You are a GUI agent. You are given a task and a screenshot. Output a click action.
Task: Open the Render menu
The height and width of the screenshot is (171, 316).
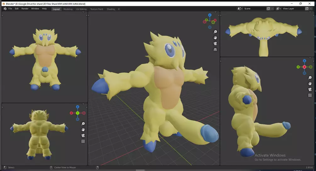coord(25,9)
